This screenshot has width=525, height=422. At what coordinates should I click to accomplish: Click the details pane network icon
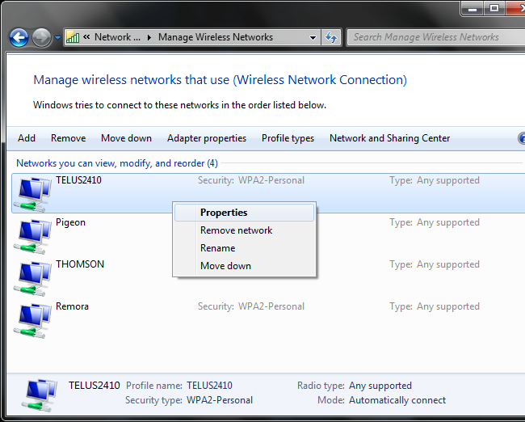click(x=40, y=395)
